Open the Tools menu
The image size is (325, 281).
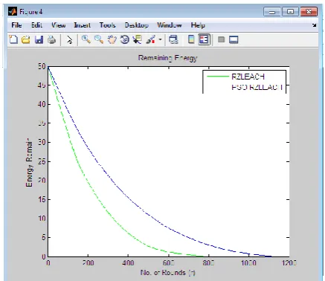pos(108,25)
